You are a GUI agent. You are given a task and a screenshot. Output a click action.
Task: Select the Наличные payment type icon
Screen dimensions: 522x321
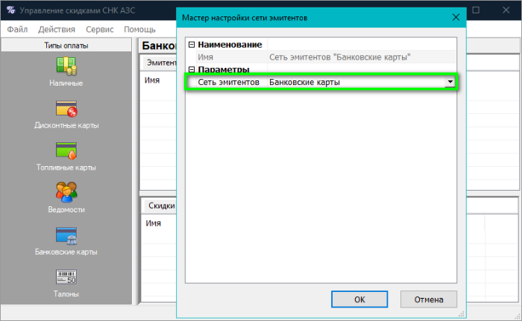click(66, 66)
